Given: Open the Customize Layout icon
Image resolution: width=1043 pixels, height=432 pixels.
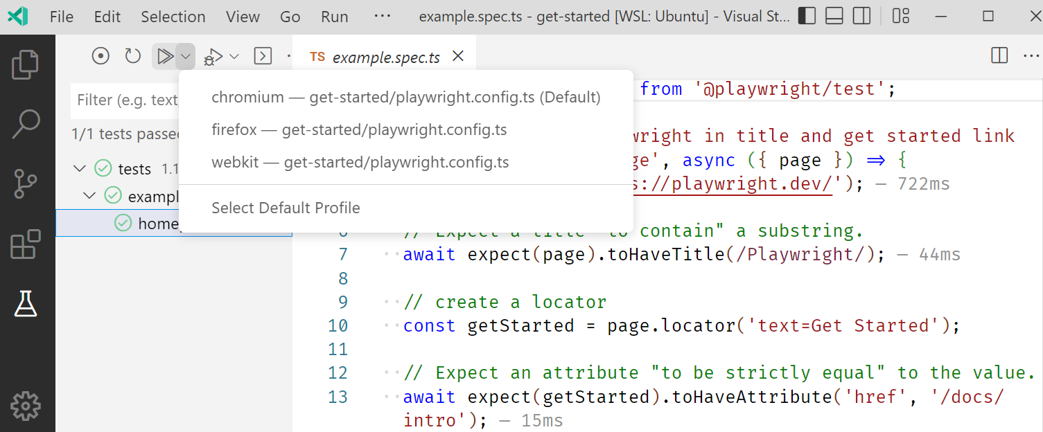Looking at the screenshot, I should pyautogui.click(x=901, y=16).
